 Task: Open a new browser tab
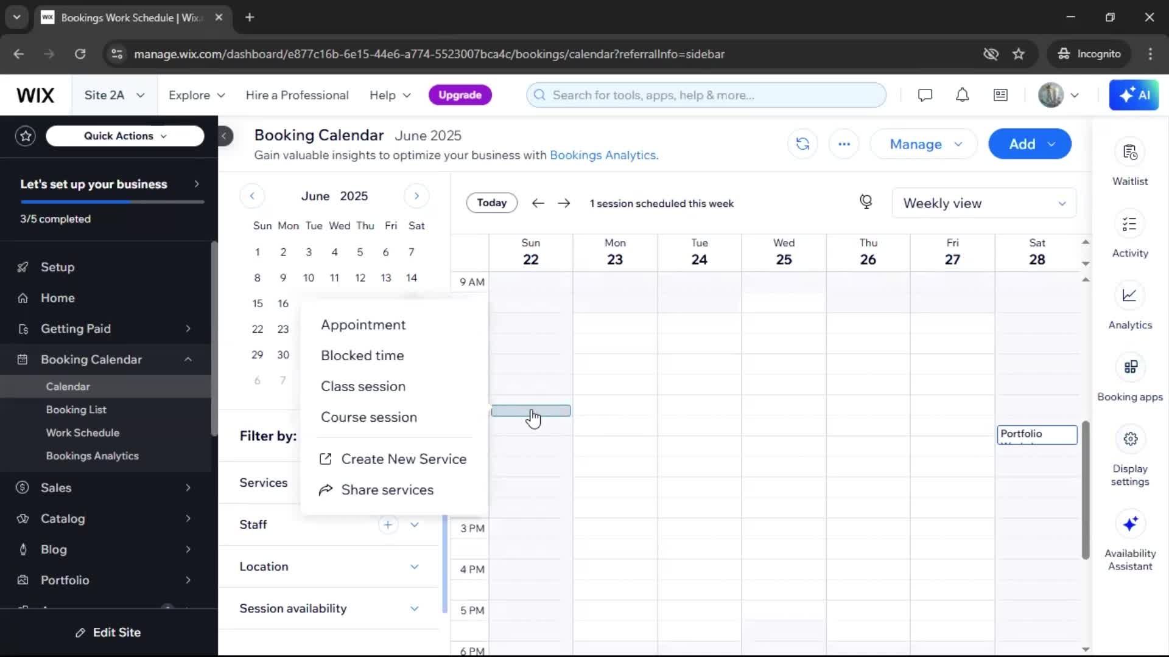tap(250, 17)
